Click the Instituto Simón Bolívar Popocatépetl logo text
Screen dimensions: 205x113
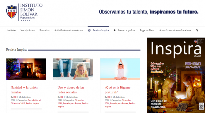click(31, 12)
